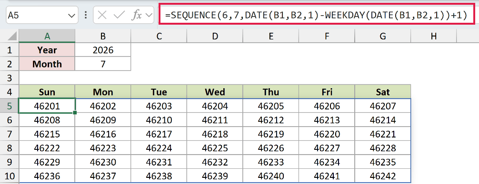Click cell containing 46210
The height and width of the screenshot is (184, 479).
[x=159, y=120]
